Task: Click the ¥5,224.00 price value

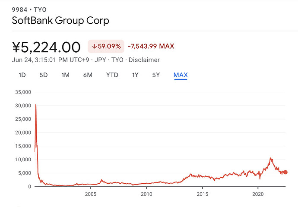Action: pyautogui.click(x=46, y=47)
